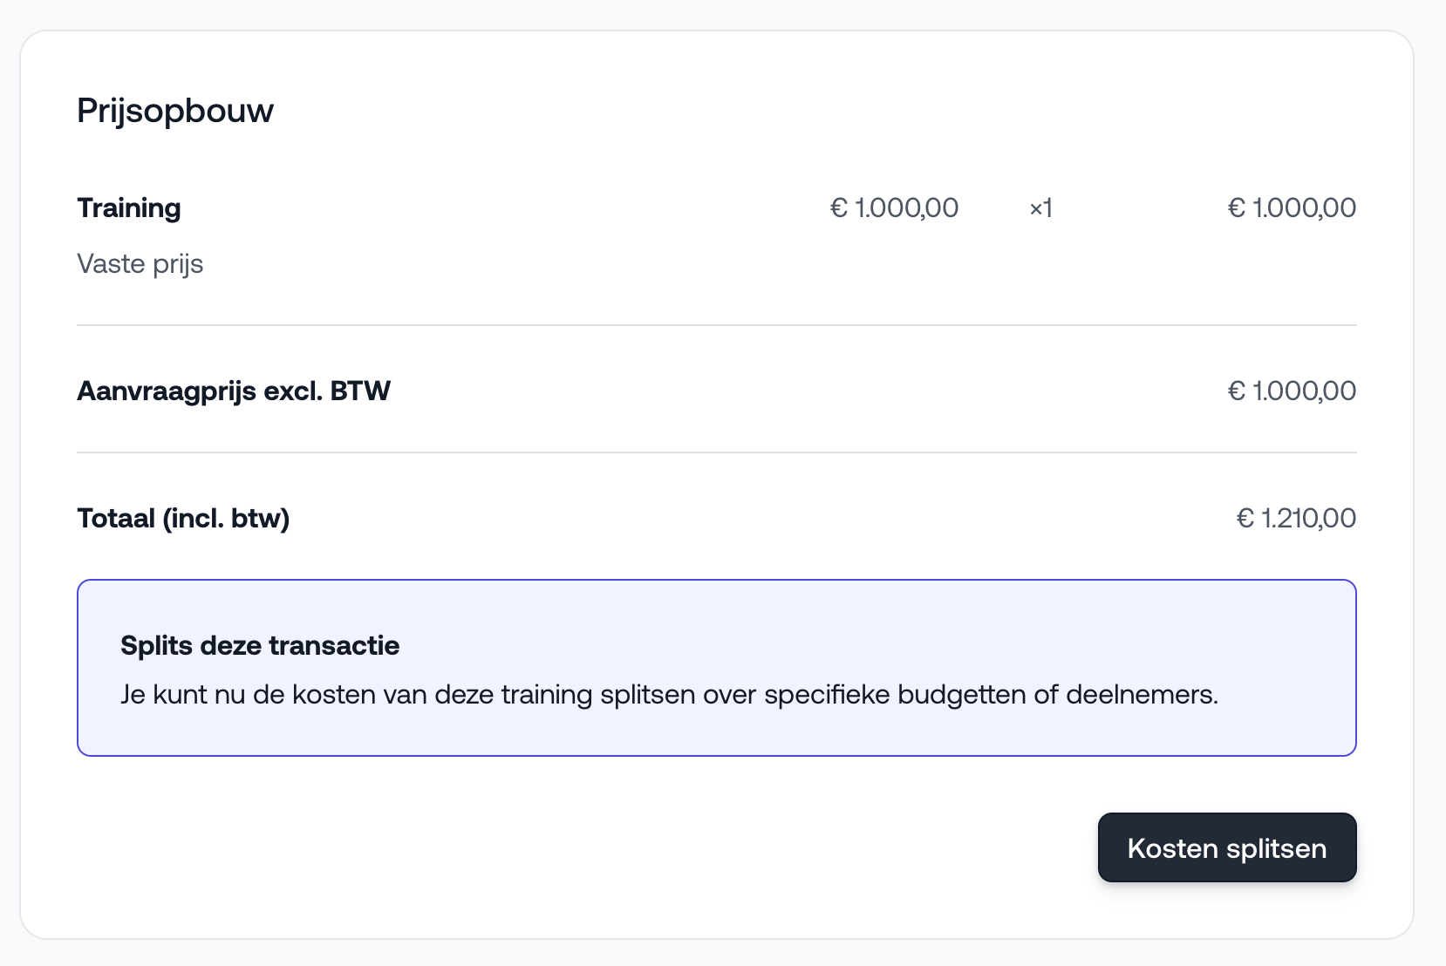Click the Training unit price before ×1
This screenshot has width=1446, height=966.
(894, 208)
